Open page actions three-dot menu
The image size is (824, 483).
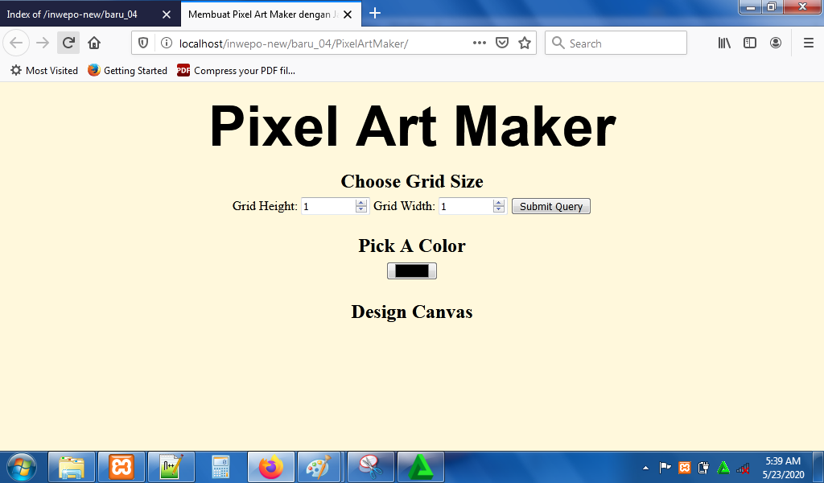tap(480, 43)
